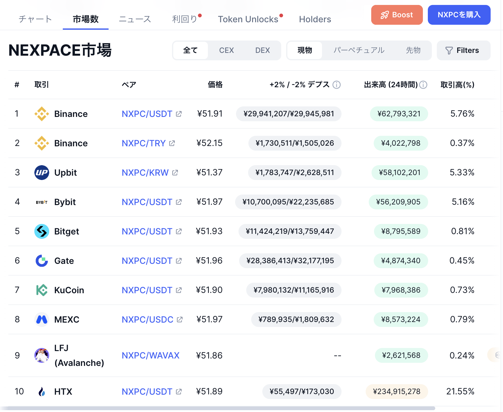
Task: Click the HTX flame logo
Action: [41, 392]
